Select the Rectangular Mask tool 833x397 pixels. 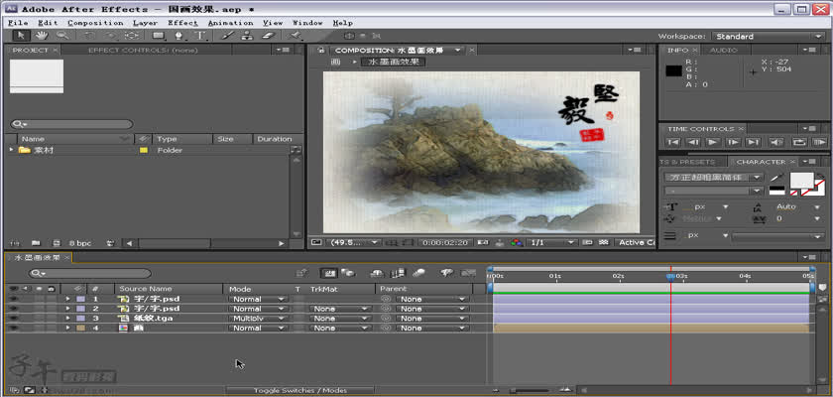(158, 36)
